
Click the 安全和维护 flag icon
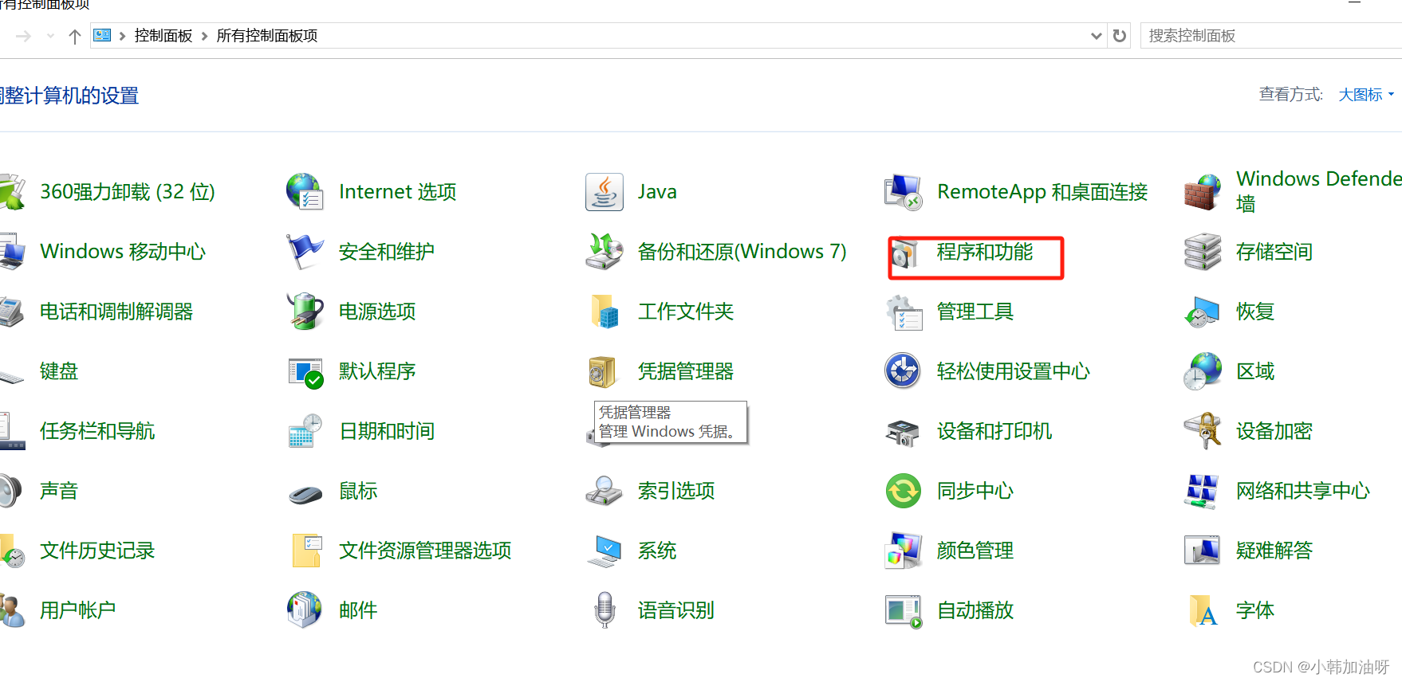[x=305, y=252]
